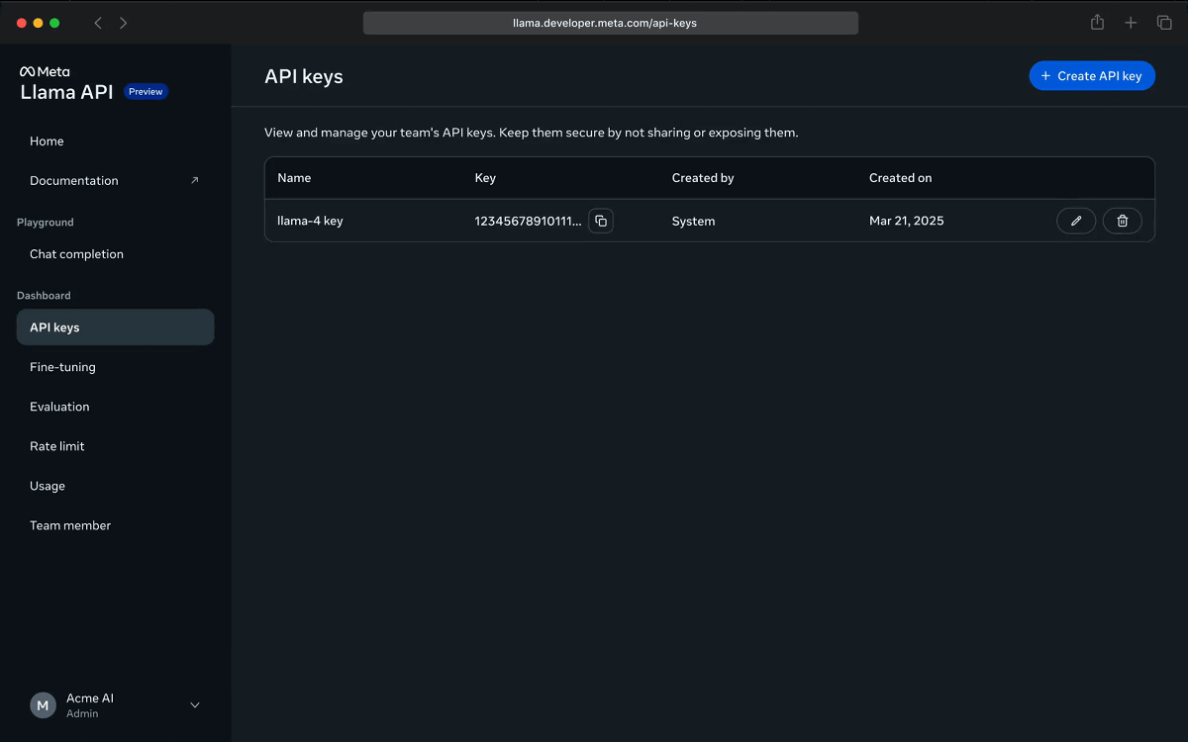Image resolution: width=1188 pixels, height=742 pixels.
Task: Click the Meta Llama API logo
Action: (x=66, y=85)
